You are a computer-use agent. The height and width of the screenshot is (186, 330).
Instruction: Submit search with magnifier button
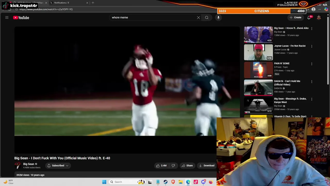pyautogui.click(x=207, y=18)
